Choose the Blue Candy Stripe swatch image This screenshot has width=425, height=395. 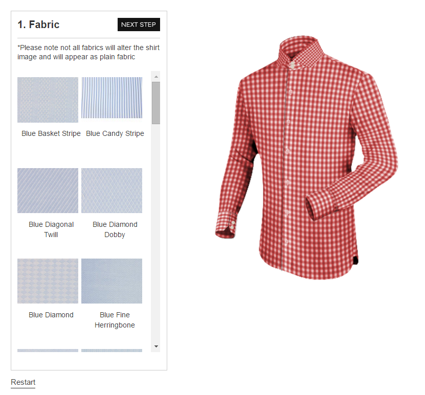pos(111,98)
